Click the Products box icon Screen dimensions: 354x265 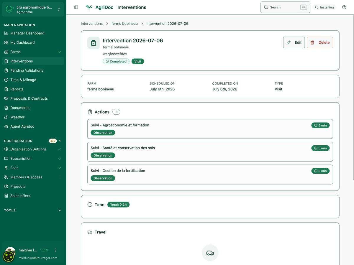click(x=6, y=187)
